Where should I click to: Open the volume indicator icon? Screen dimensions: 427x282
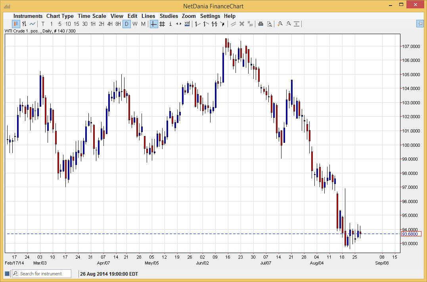[x=186, y=24]
